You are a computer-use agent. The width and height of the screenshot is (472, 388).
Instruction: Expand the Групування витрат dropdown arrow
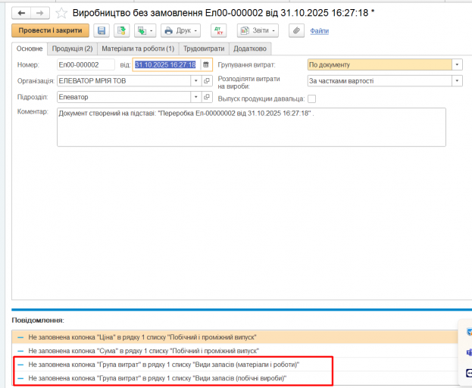(458, 64)
